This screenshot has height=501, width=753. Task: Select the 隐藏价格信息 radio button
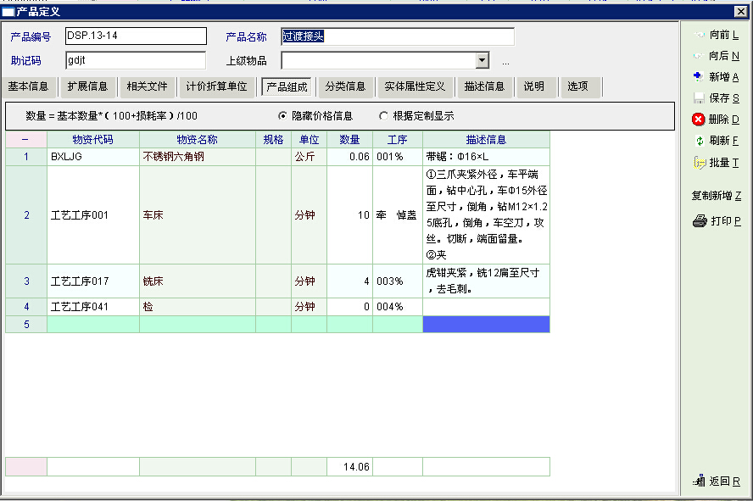click(x=283, y=116)
